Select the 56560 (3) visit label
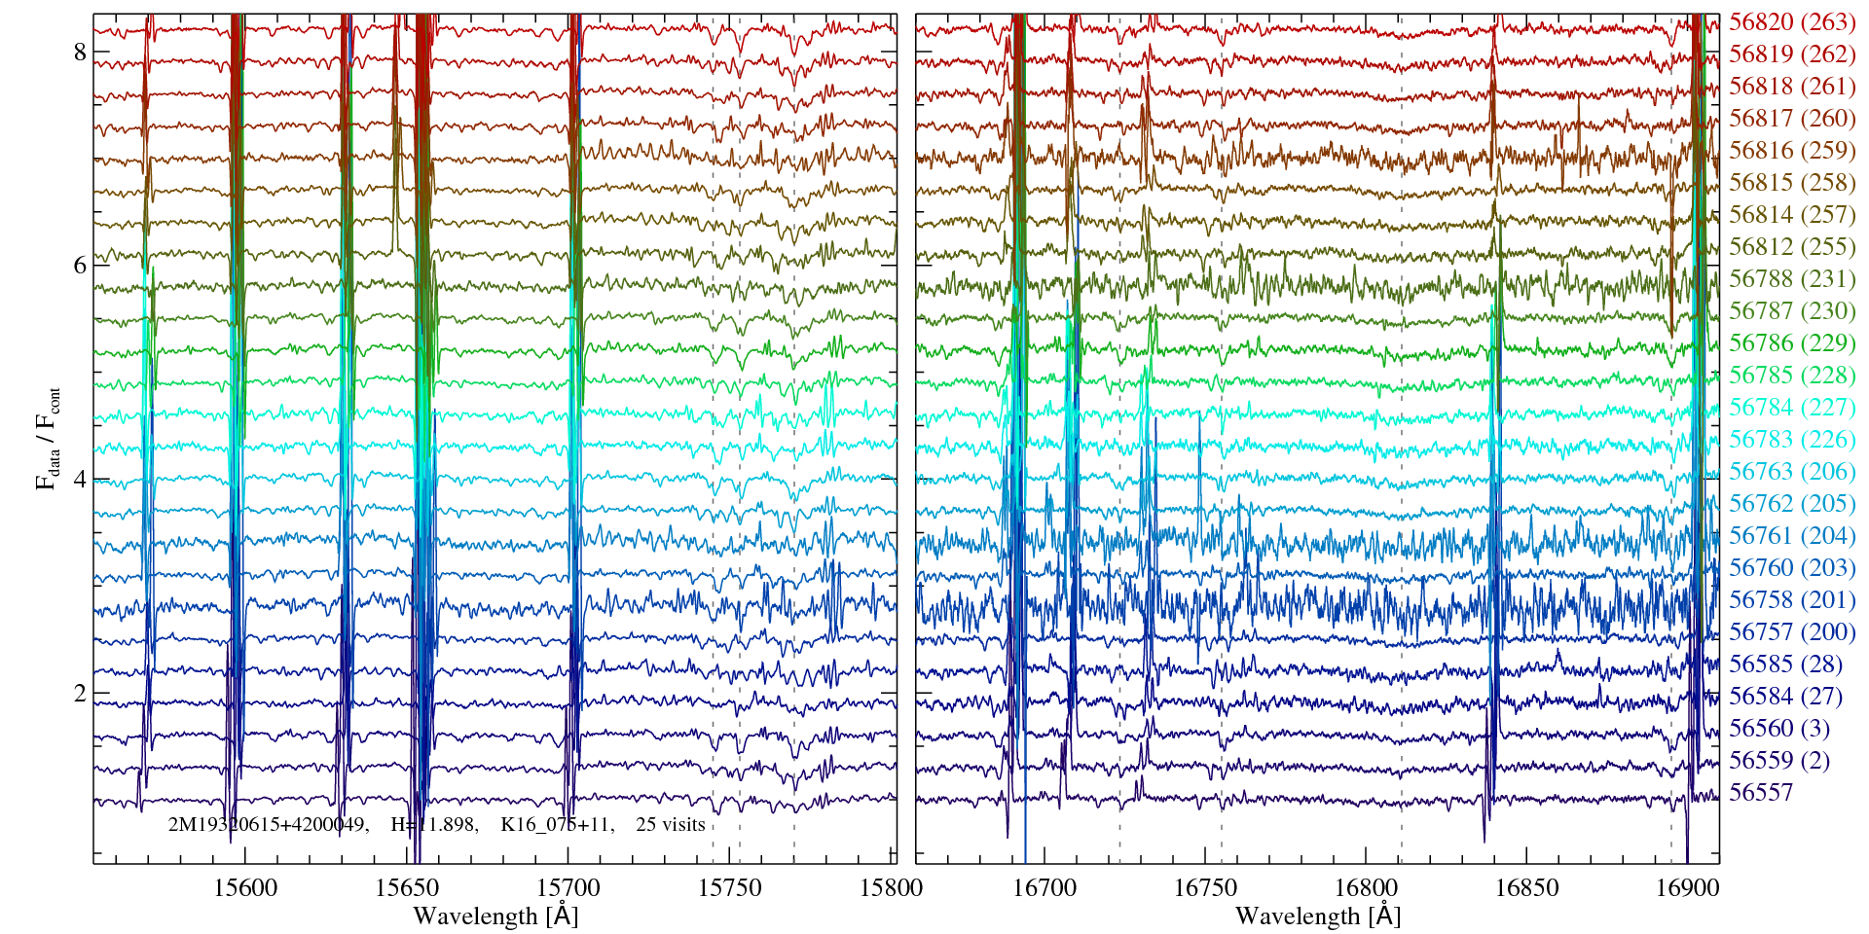This screenshot has height=934, width=1869. pos(1779,729)
